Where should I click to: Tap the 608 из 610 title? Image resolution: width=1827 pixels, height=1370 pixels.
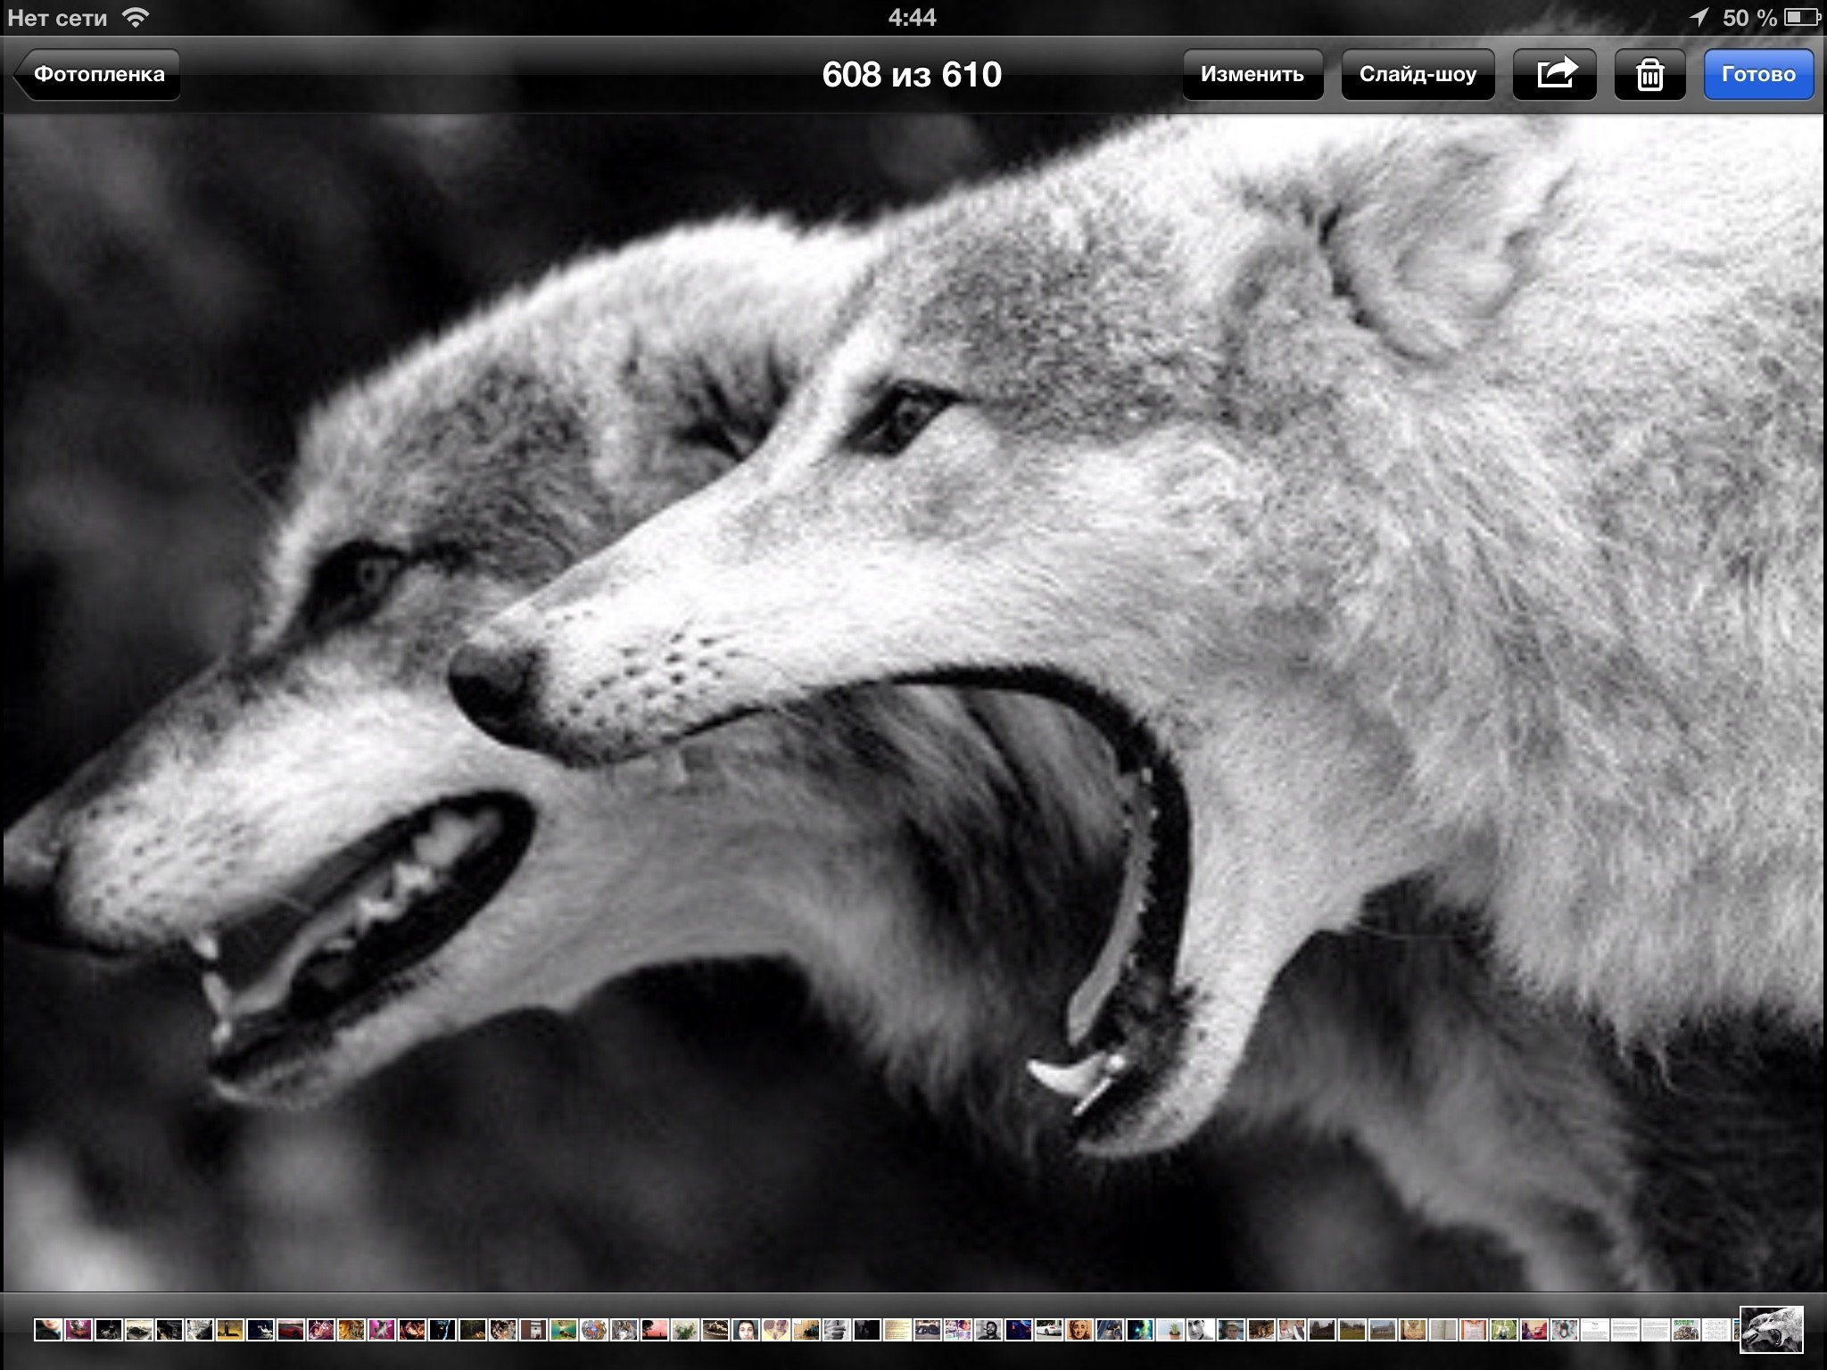pos(912,74)
